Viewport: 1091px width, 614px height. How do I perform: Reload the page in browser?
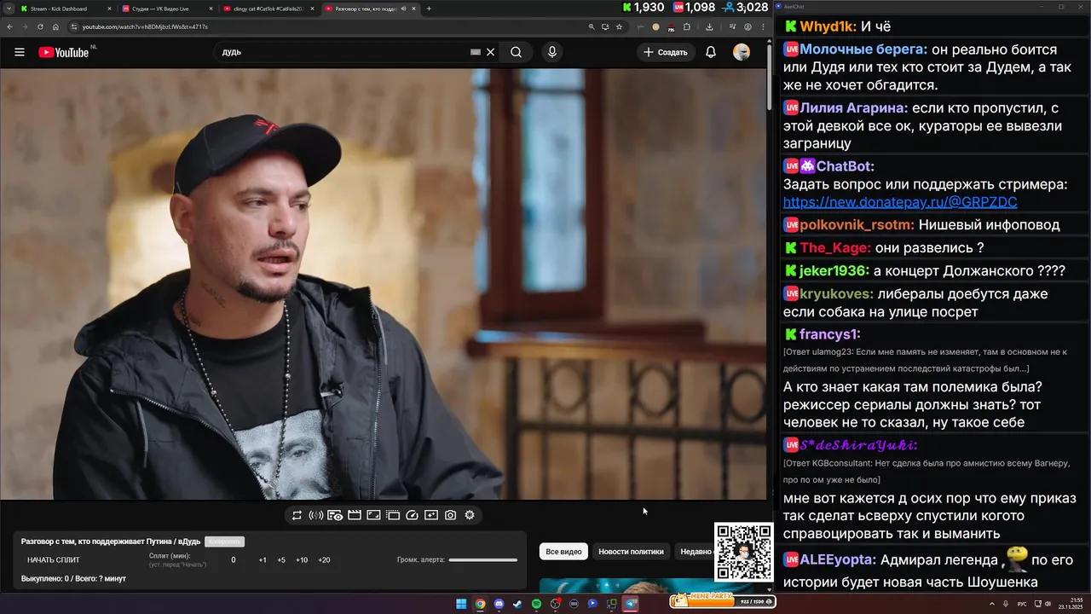[40, 26]
